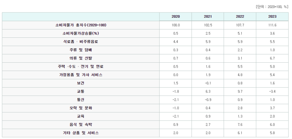The image size is (292, 139).
Task: Select row label '기타 상품 및 서비스'
Action: pyautogui.click(x=81, y=133)
